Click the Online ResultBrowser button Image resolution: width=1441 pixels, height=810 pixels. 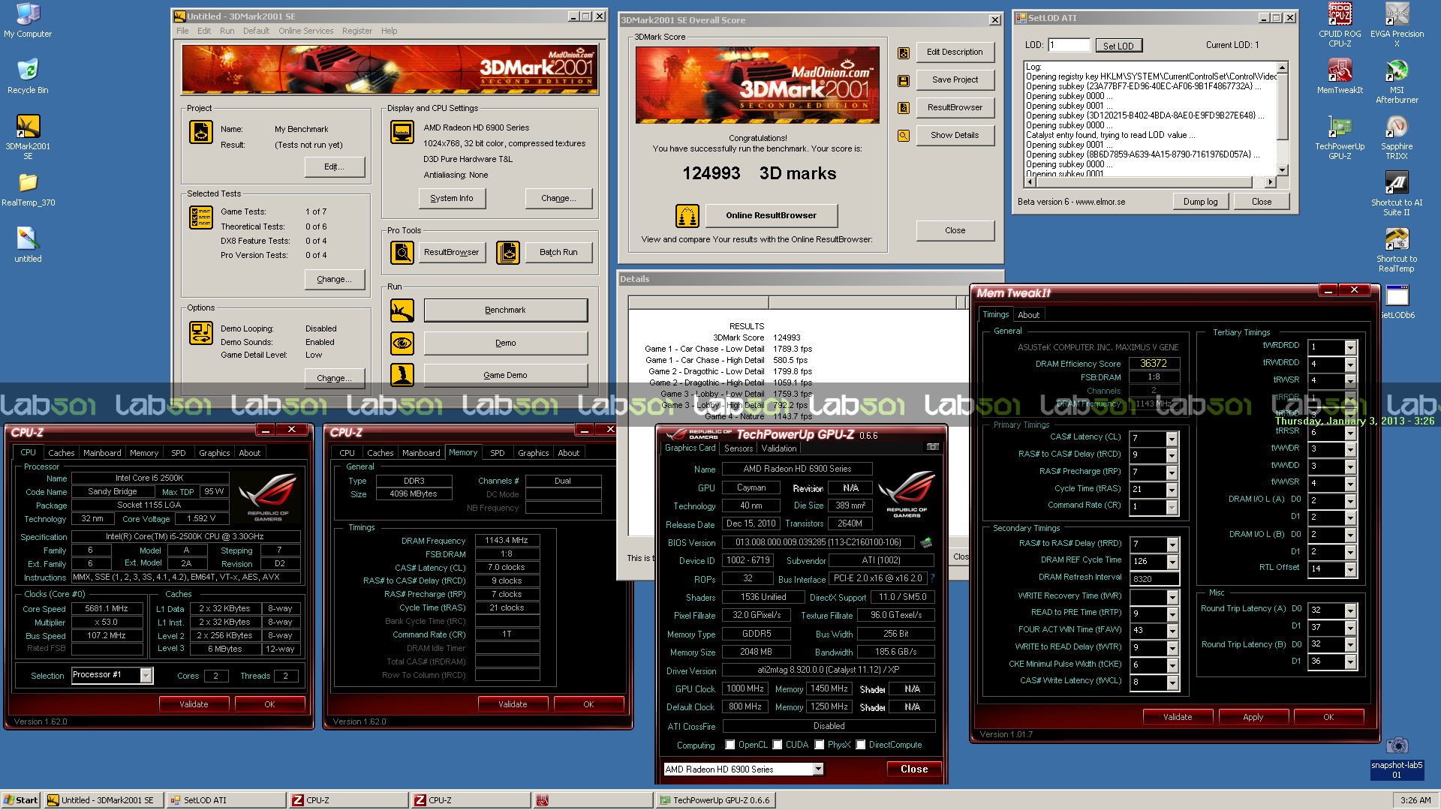(771, 216)
